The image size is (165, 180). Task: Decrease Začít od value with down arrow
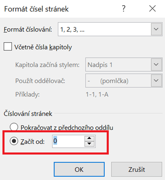point(89,144)
